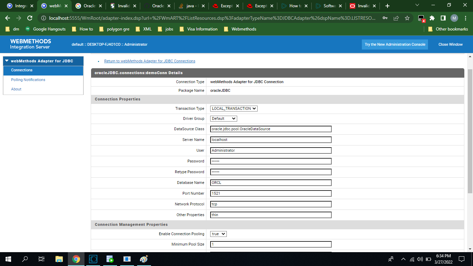Bookmark this page with the star icon

(x=407, y=18)
